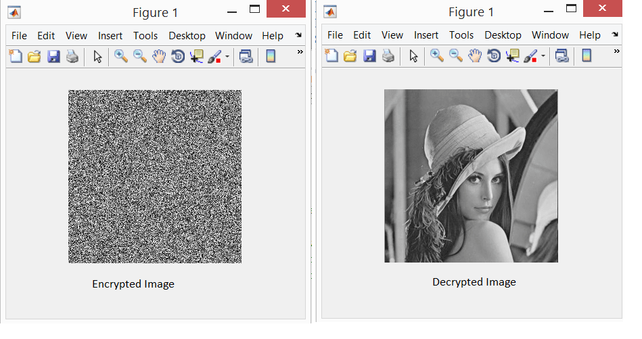Open Window menu in right window
642x339 pixels.
(550, 35)
